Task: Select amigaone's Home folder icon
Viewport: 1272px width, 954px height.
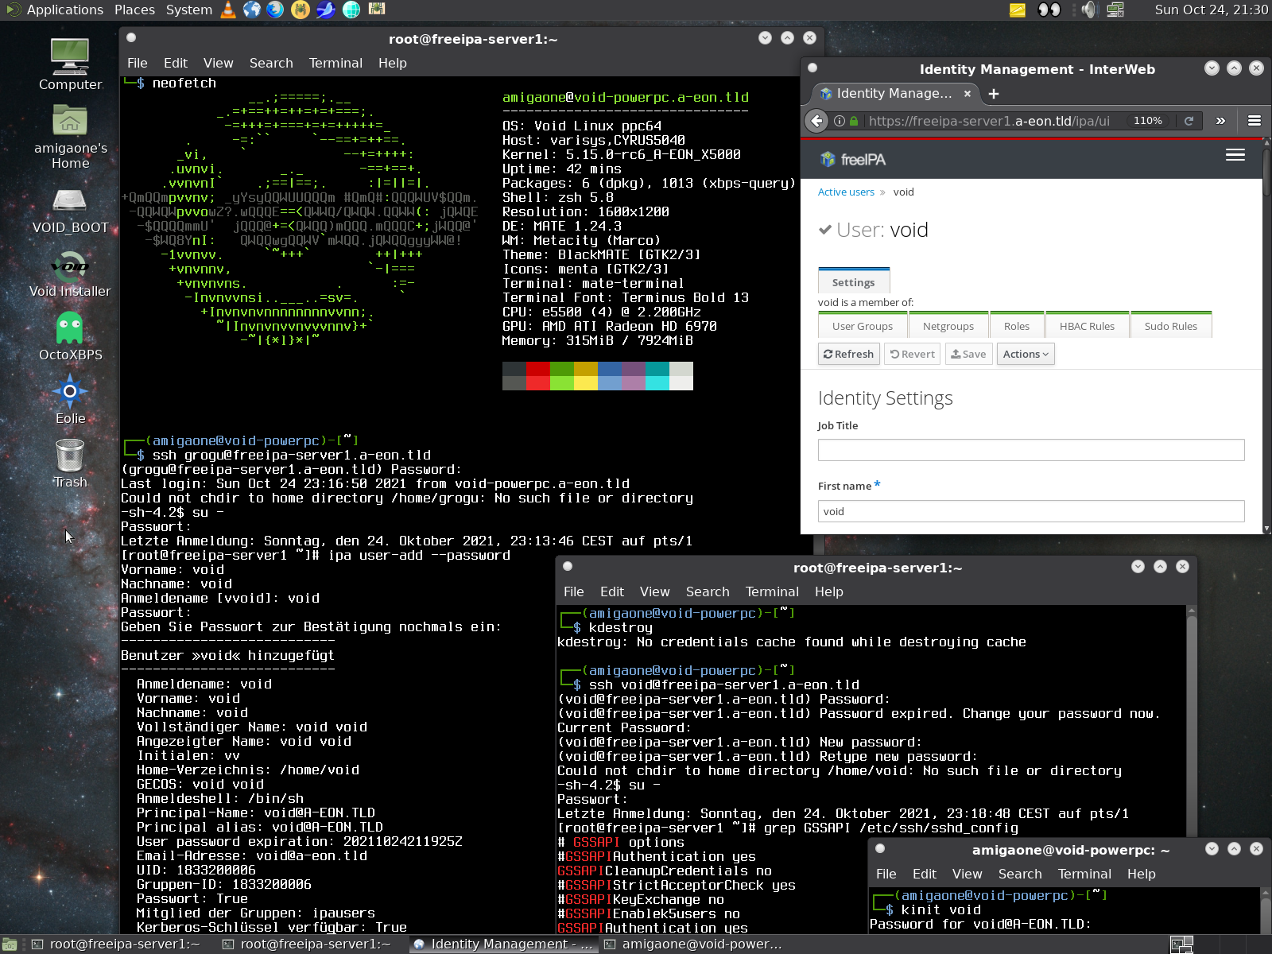Action: tap(70, 136)
